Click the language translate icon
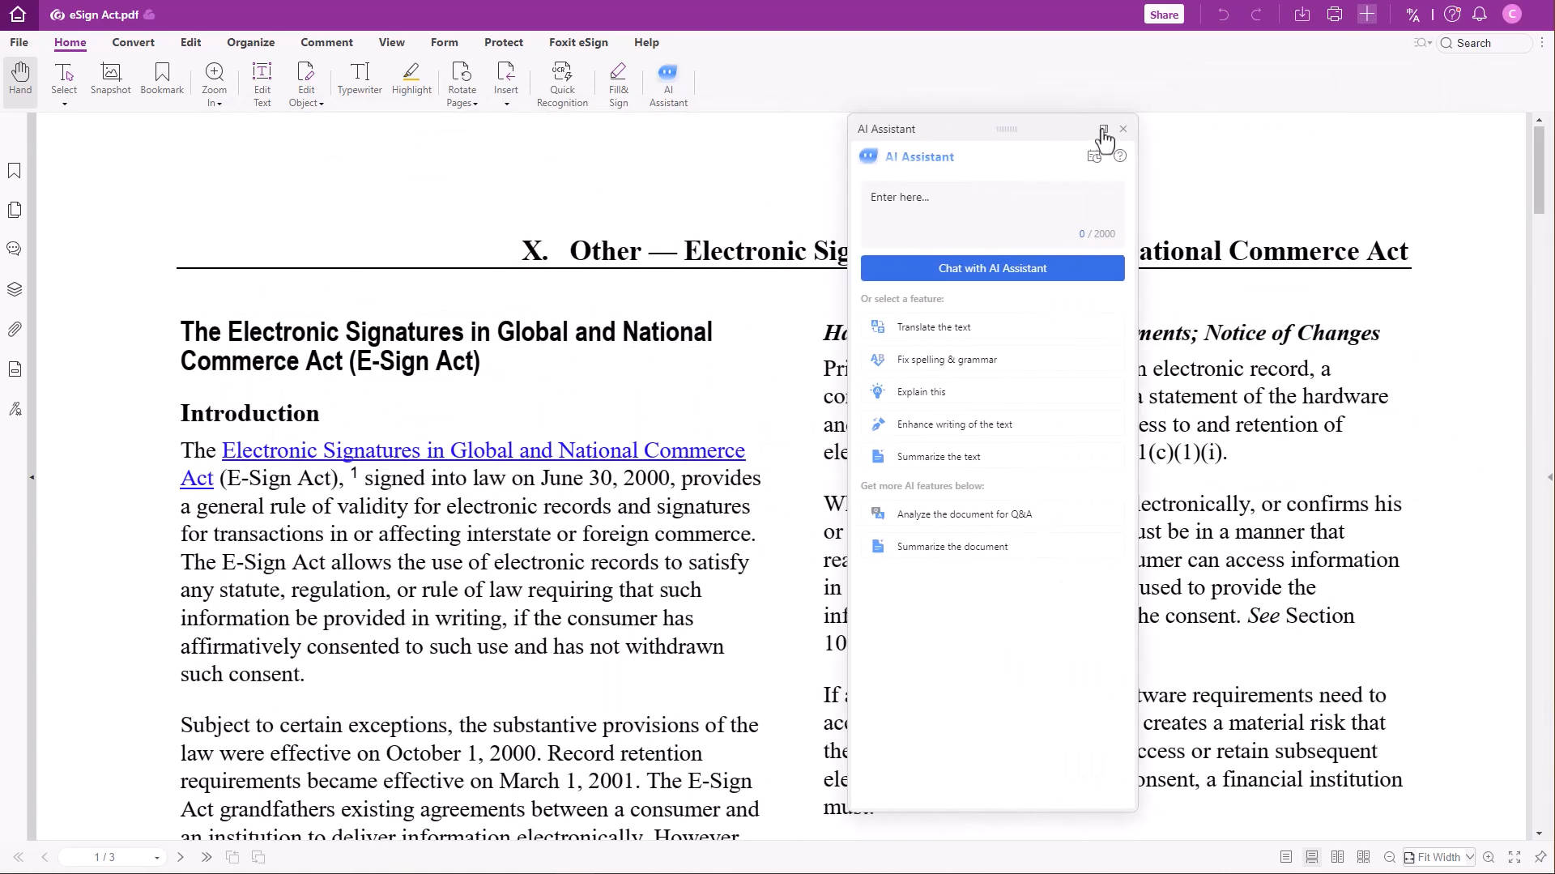Screen dimensions: 1555x874 [x=1413, y=15]
